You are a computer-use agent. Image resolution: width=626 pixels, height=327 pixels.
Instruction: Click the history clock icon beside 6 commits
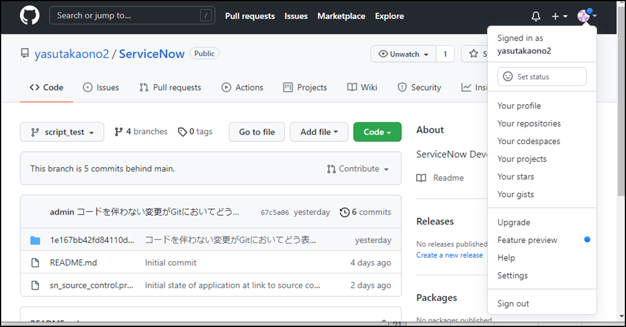pyautogui.click(x=344, y=212)
